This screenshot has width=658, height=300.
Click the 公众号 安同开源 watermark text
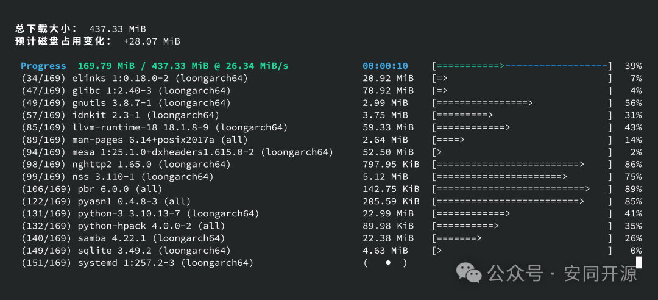pyautogui.click(x=562, y=273)
